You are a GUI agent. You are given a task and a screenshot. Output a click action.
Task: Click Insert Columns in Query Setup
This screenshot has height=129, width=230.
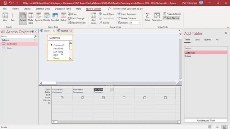[126, 14]
